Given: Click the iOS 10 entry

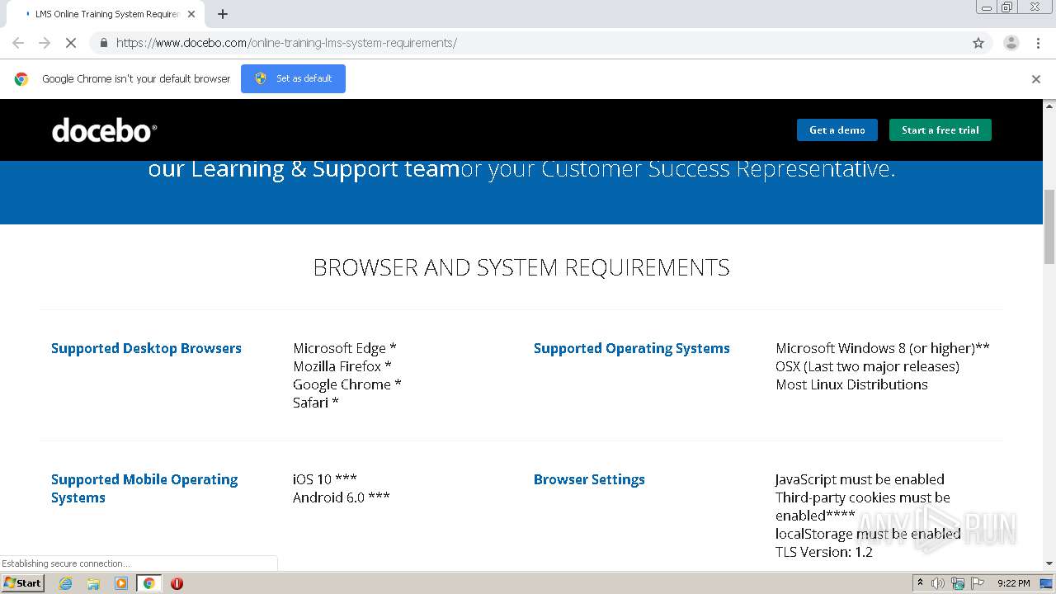Looking at the screenshot, I should (x=325, y=479).
